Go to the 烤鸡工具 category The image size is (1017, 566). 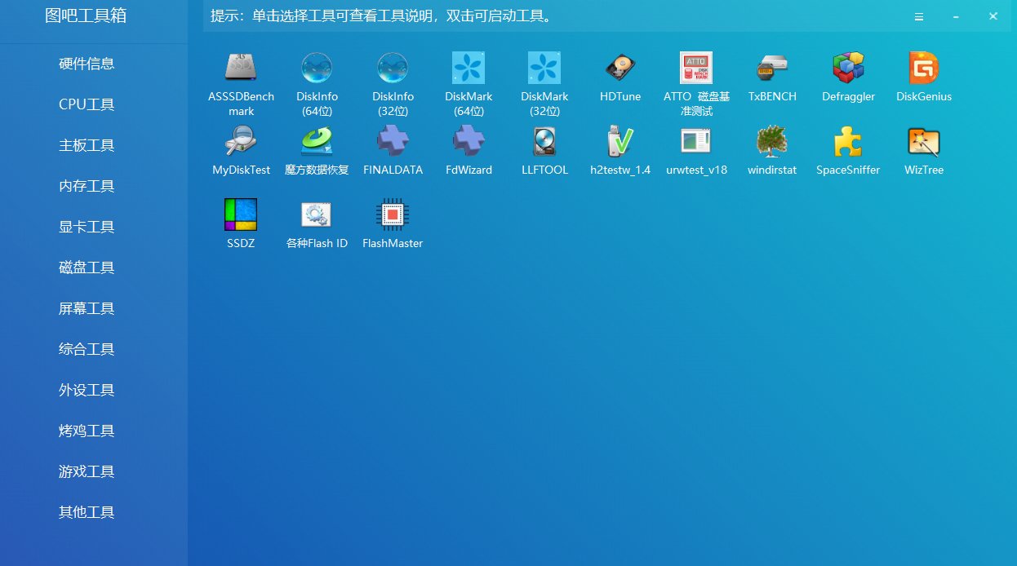click(87, 431)
